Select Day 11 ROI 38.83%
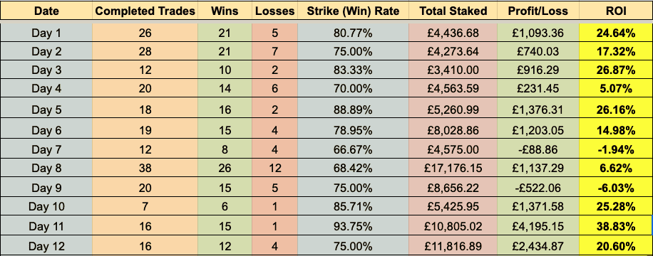The width and height of the screenshot is (653, 256). pyautogui.click(x=615, y=226)
